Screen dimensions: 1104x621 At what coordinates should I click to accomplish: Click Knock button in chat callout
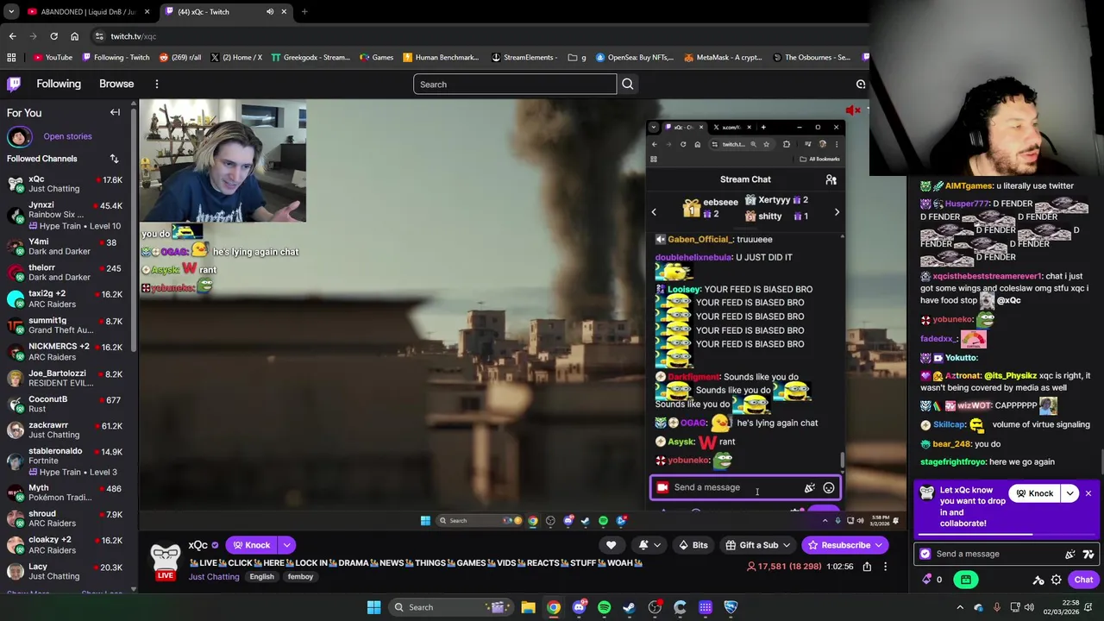1035,493
